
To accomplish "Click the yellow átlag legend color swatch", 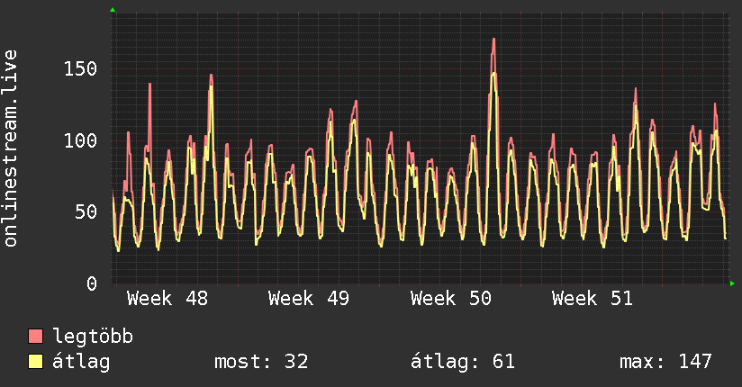I will click(36, 362).
